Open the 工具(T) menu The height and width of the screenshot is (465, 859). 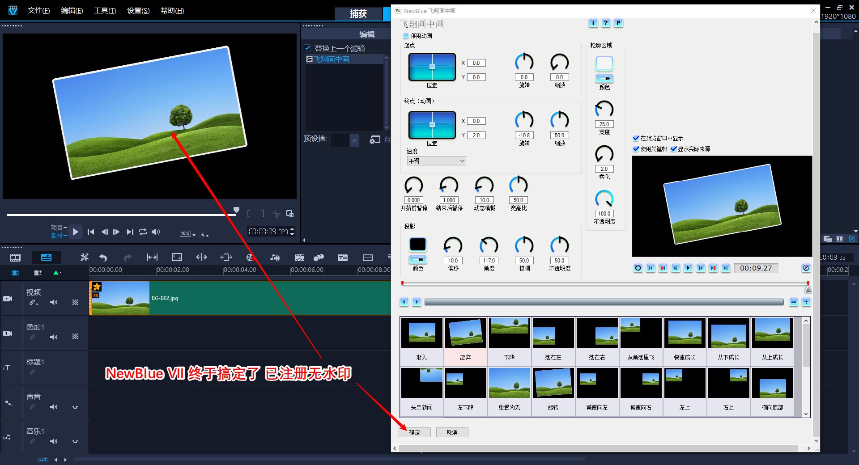click(x=105, y=11)
